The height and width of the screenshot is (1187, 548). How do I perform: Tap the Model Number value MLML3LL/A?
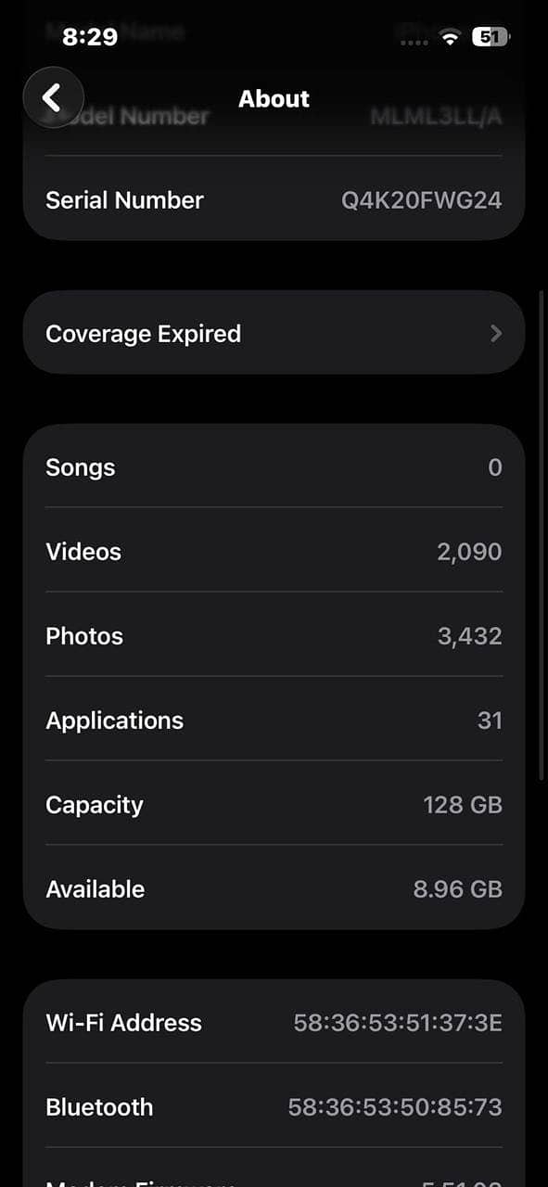click(x=436, y=117)
